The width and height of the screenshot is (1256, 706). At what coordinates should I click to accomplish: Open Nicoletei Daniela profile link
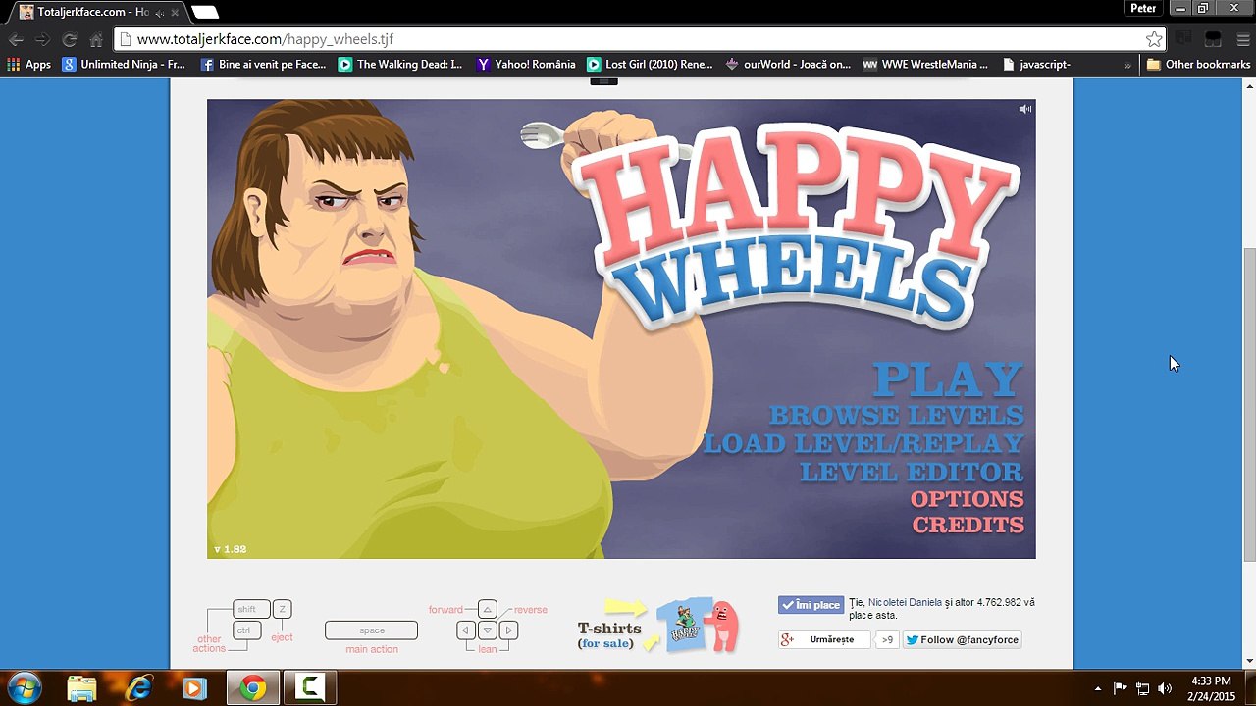pyautogui.click(x=905, y=602)
